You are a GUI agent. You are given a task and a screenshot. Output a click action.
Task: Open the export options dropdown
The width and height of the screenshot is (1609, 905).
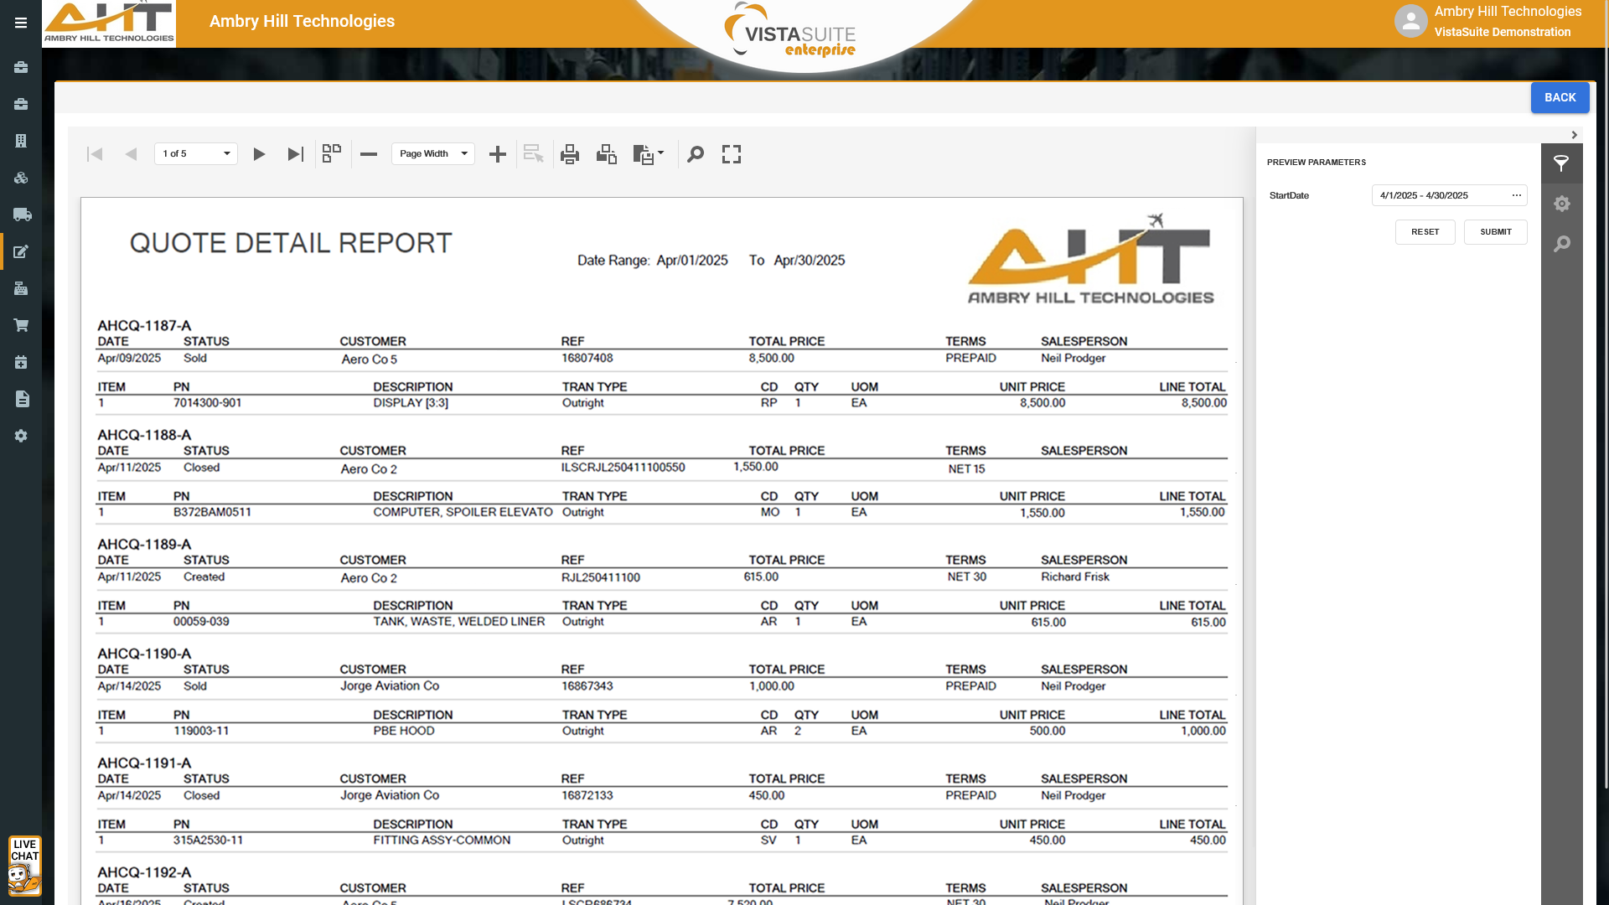tap(649, 154)
